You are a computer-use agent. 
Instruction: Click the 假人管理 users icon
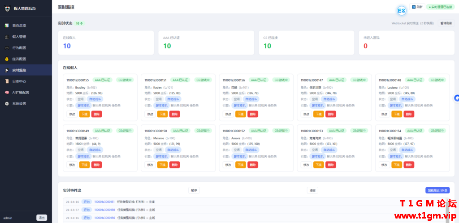tap(7, 37)
